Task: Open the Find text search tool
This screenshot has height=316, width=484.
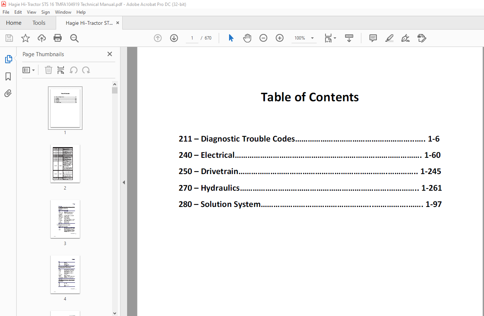Action: pos(74,38)
